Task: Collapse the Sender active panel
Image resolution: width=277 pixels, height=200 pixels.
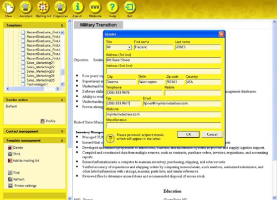Action: (62, 100)
